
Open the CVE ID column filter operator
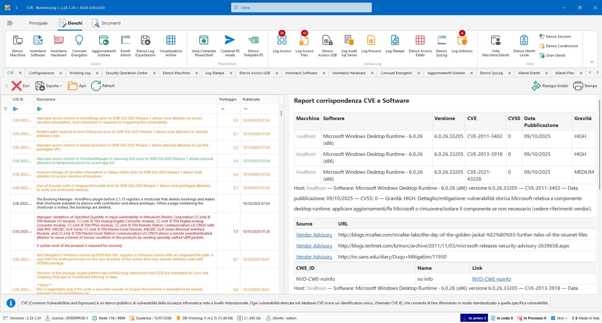click(x=15, y=109)
